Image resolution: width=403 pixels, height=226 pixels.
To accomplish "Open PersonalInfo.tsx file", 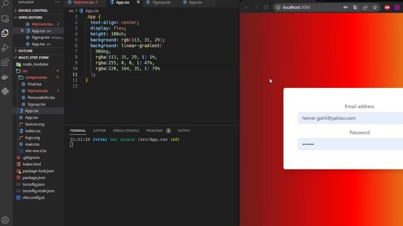I will pyautogui.click(x=41, y=98).
